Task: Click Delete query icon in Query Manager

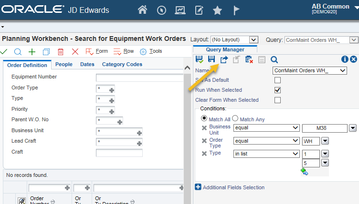Action: (249, 60)
